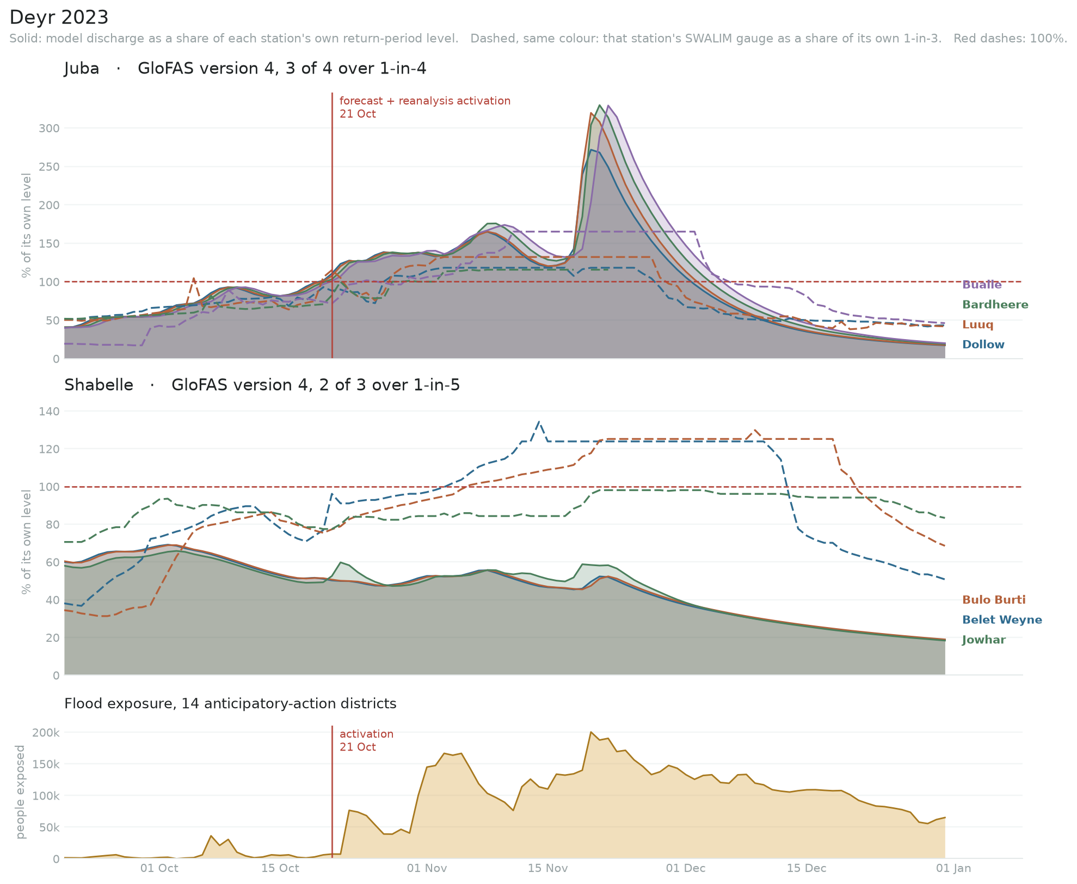Screen dimensions: 1077x884
Task: Click the '200k' tick on exposure y-axis
Action: pos(46,733)
